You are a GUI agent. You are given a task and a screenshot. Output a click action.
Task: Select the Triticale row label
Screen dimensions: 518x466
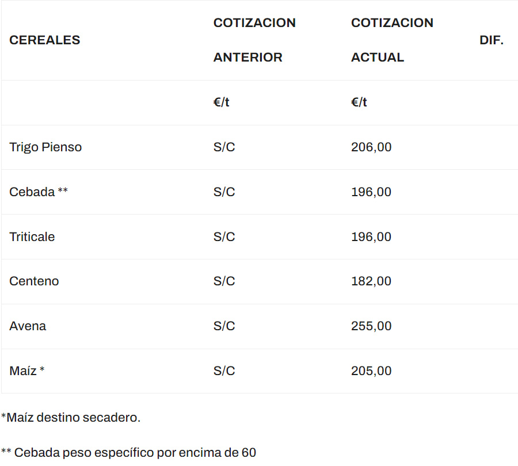[32, 237]
